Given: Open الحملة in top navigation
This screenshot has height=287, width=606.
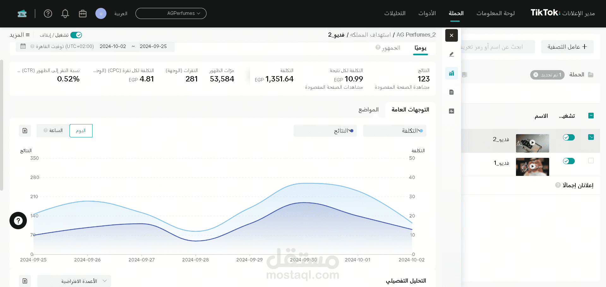Looking at the screenshot, I should pyautogui.click(x=456, y=13).
